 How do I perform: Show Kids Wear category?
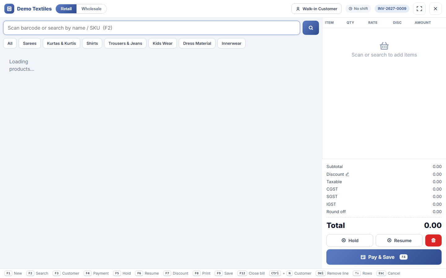pyautogui.click(x=163, y=43)
